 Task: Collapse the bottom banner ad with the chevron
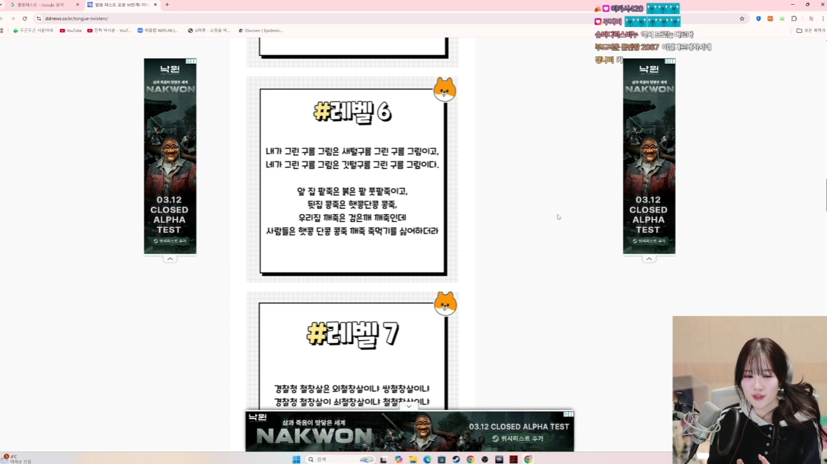(x=409, y=407)
